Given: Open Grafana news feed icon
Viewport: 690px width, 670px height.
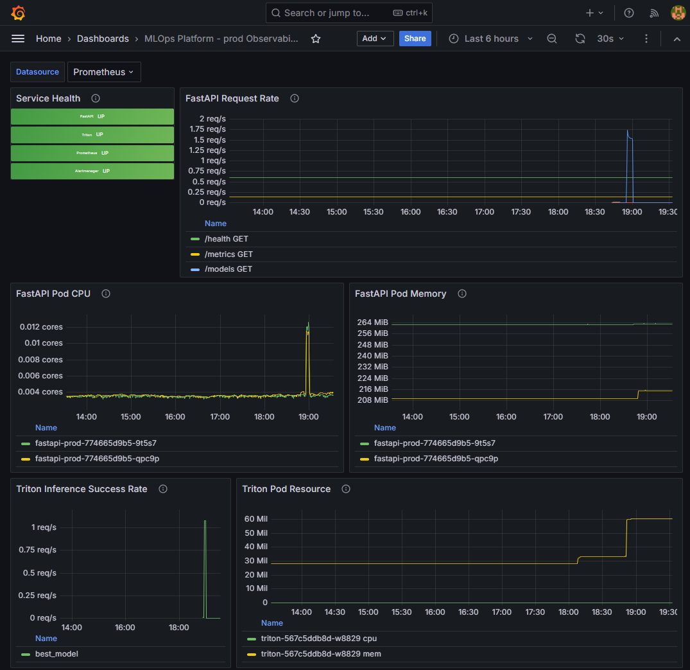Looking at the screenshot, I should pos(653,12).
